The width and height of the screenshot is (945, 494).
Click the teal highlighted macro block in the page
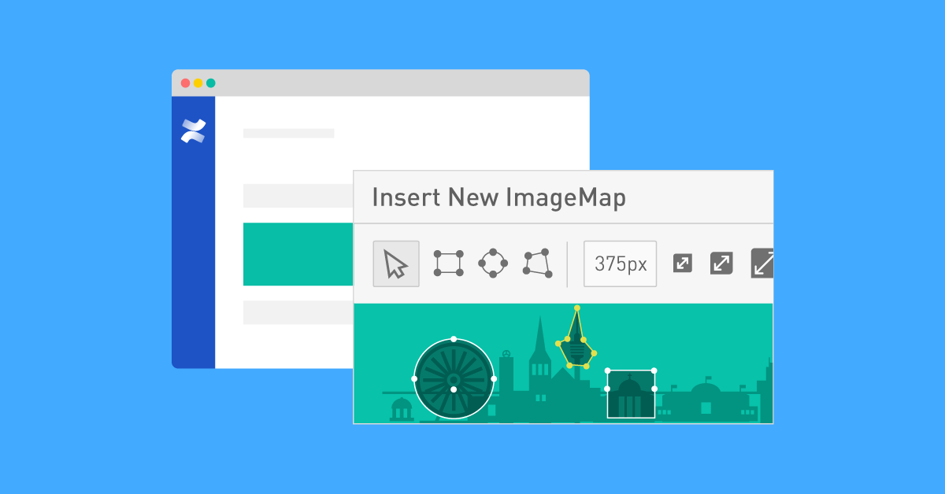pos(298,253)
